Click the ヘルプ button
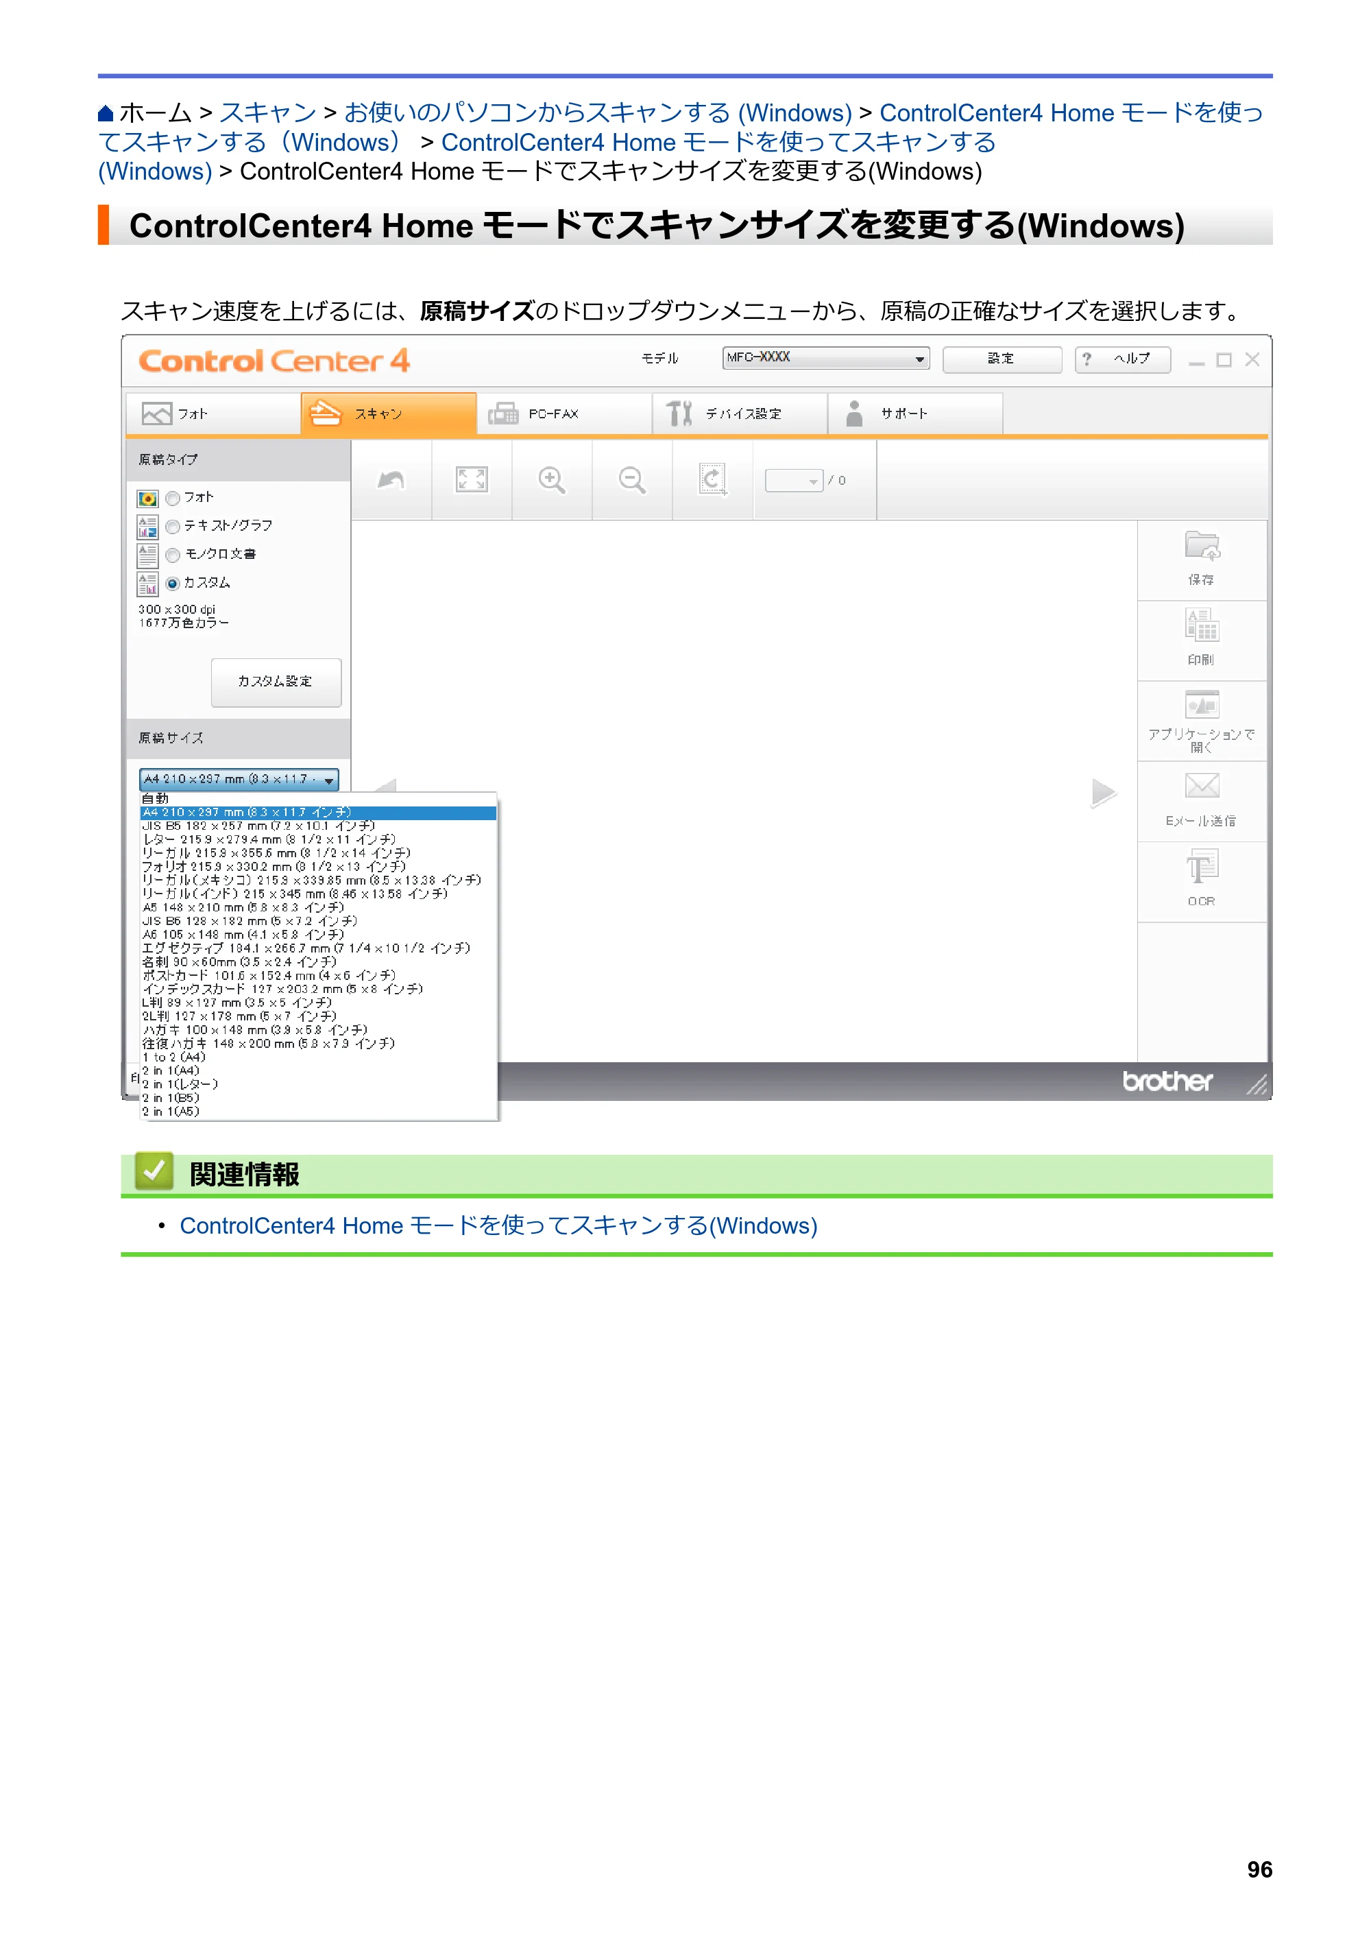The image size is (1371, 1940). coord(1123,359)
